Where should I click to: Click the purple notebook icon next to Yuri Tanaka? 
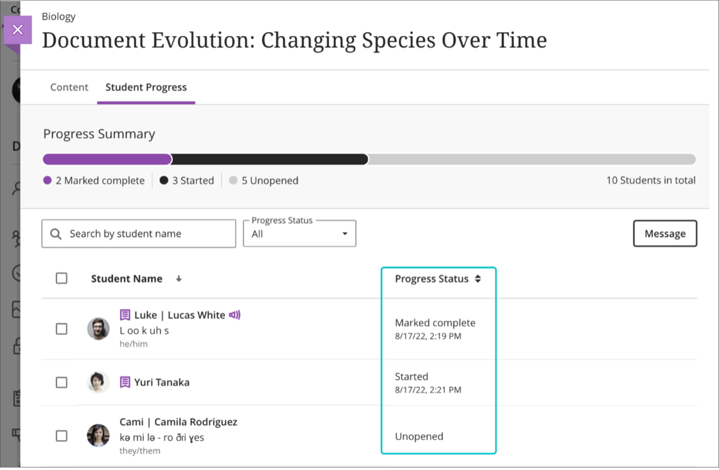coord(125,382)
